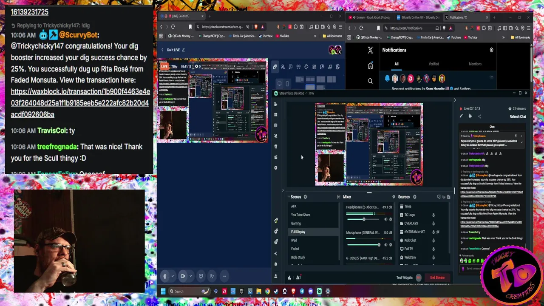
Task: Open the alert notifications icon in Streamlabs footer
Action: coord(298,278)
